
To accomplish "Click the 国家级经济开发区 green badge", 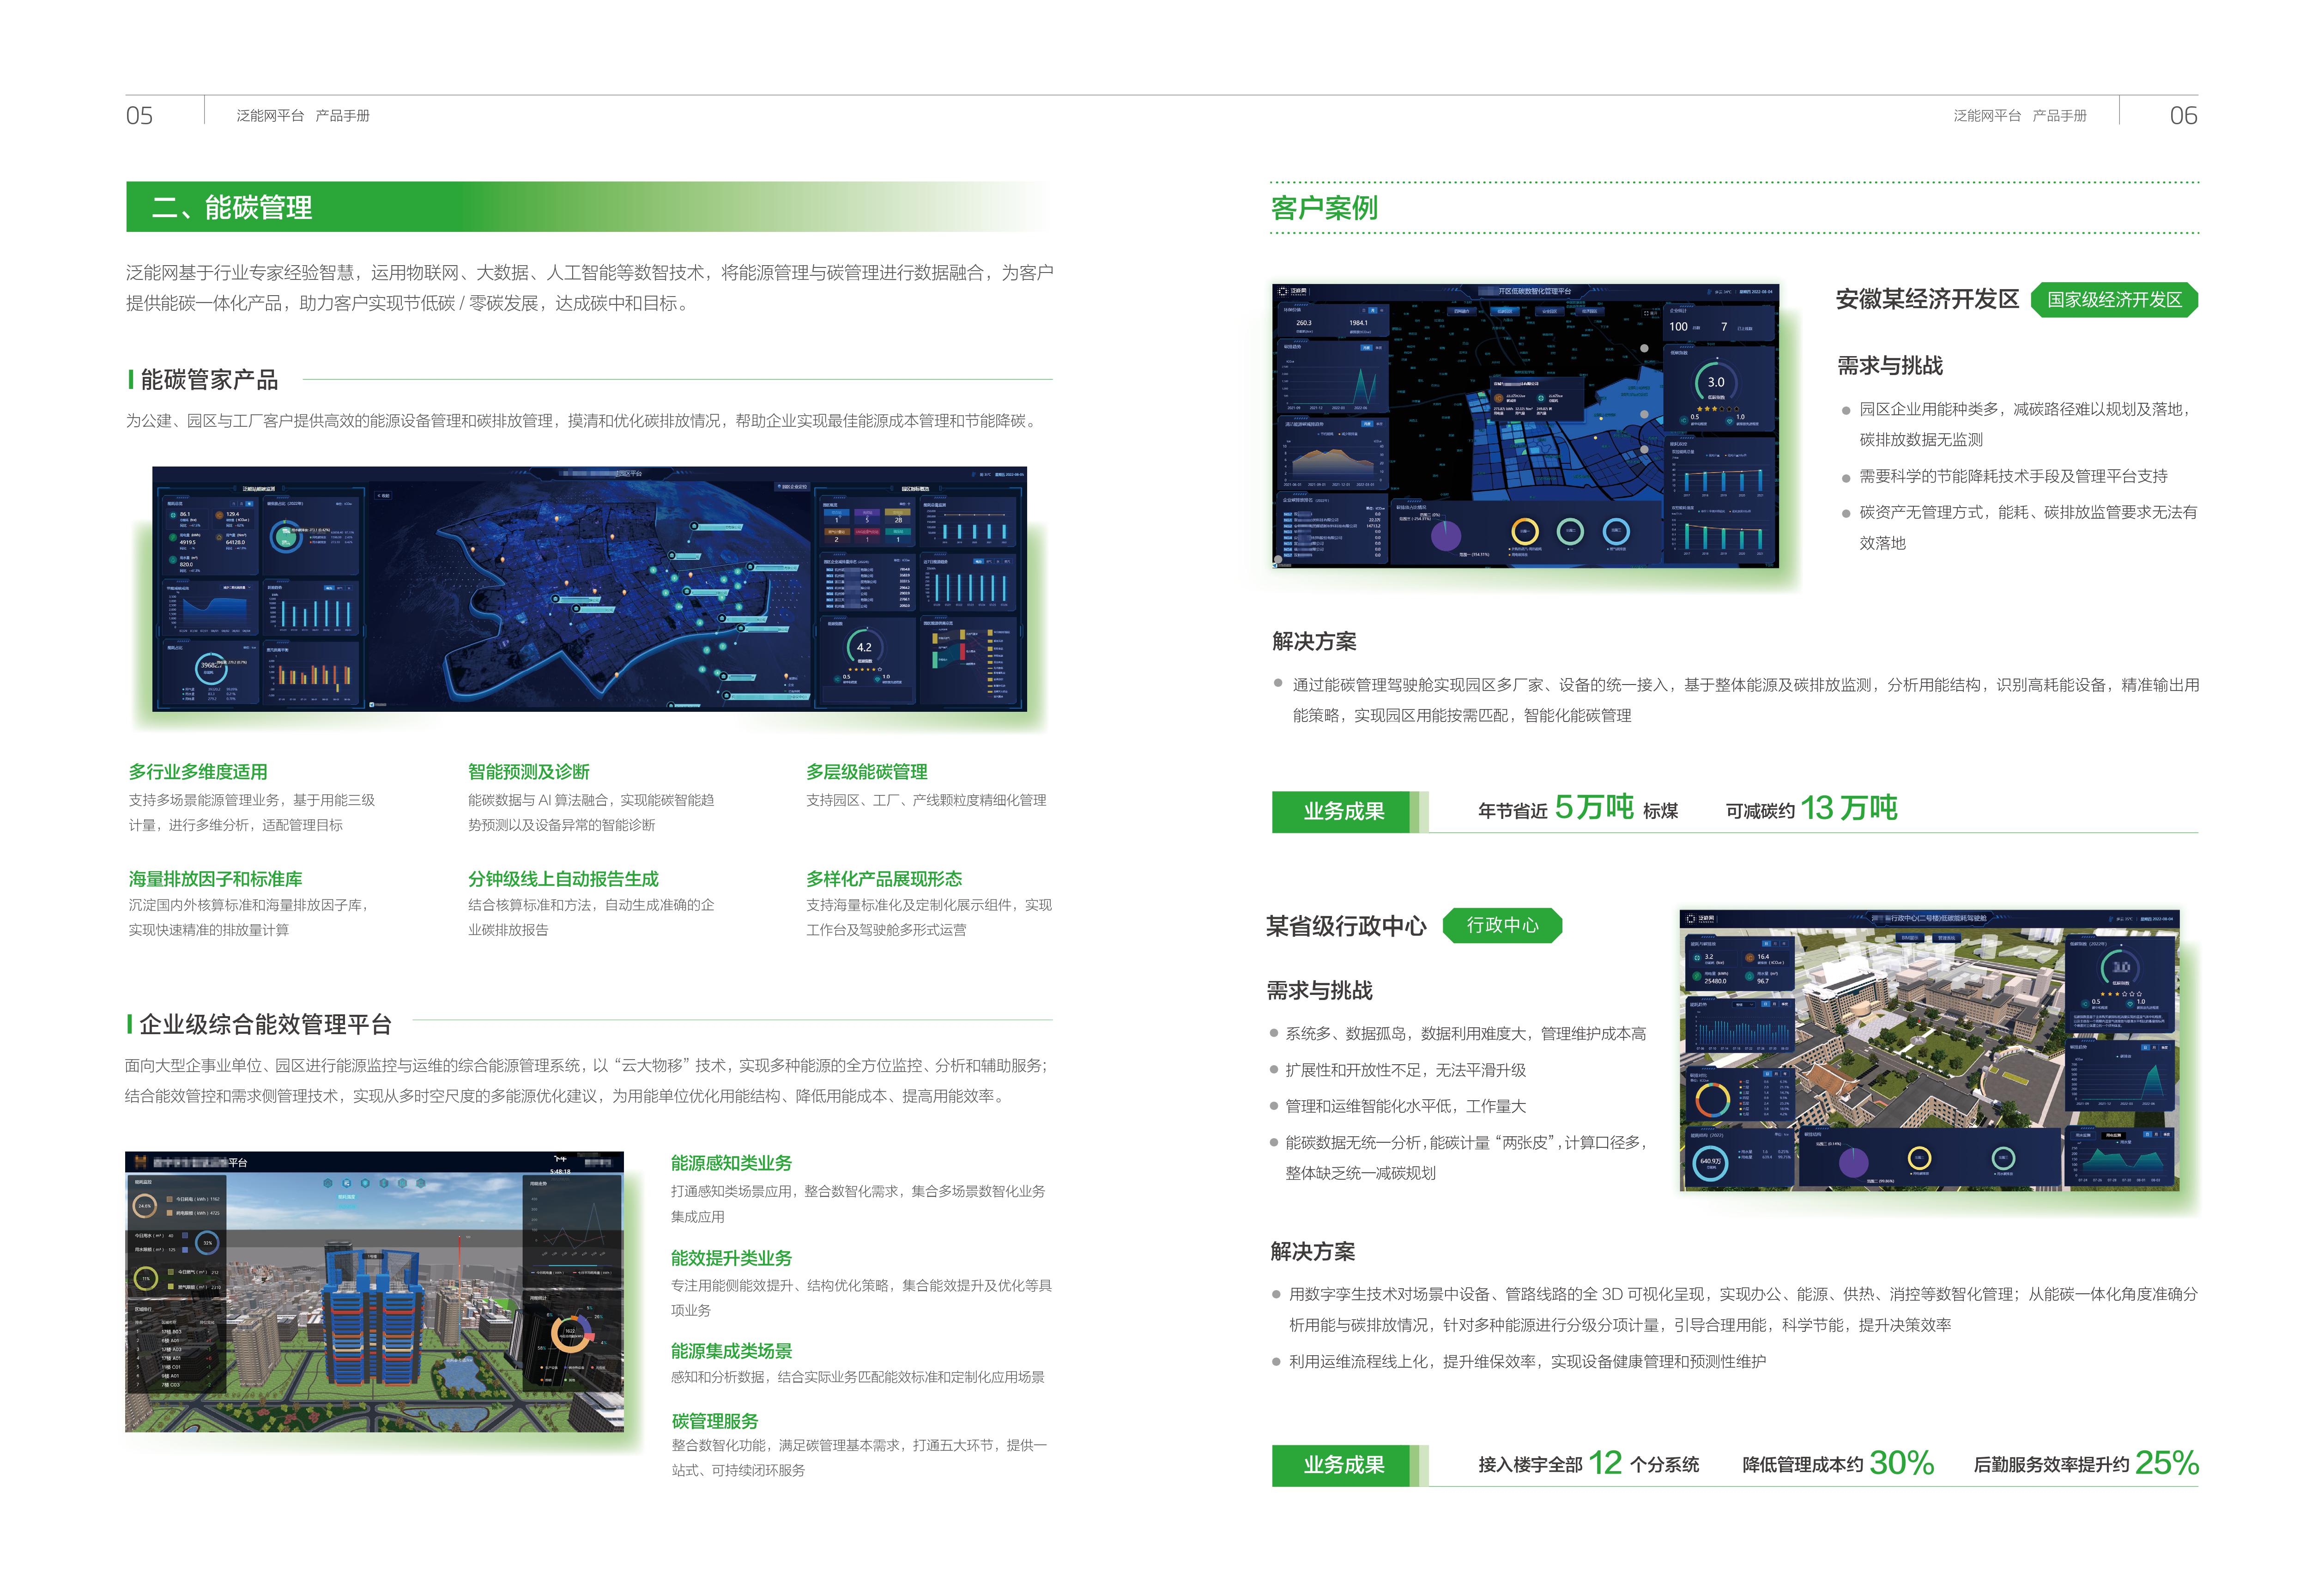I will coord(2114,300).
